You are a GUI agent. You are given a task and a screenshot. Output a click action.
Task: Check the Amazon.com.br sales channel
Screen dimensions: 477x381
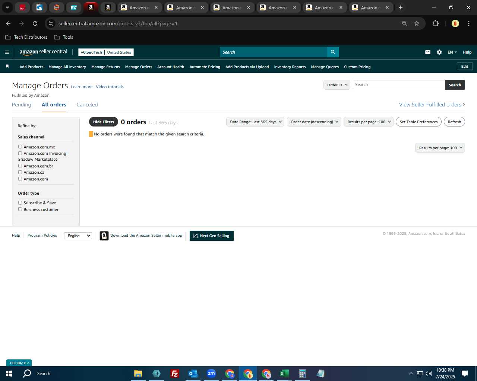click(x=20, y=166)
